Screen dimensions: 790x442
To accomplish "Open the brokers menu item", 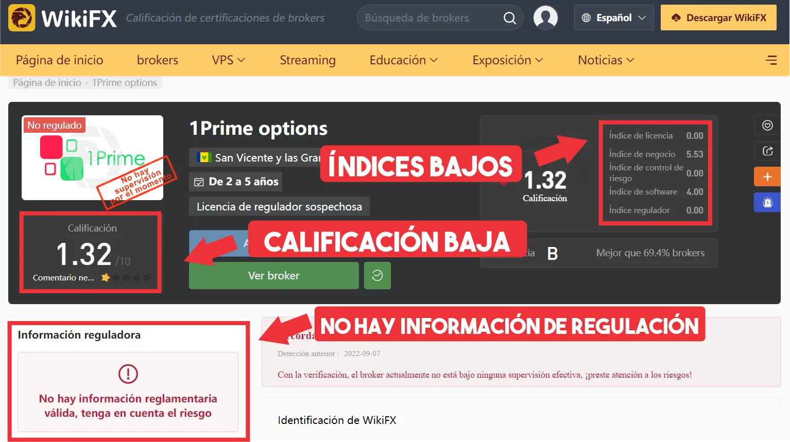I will click(x=158, y=60).
